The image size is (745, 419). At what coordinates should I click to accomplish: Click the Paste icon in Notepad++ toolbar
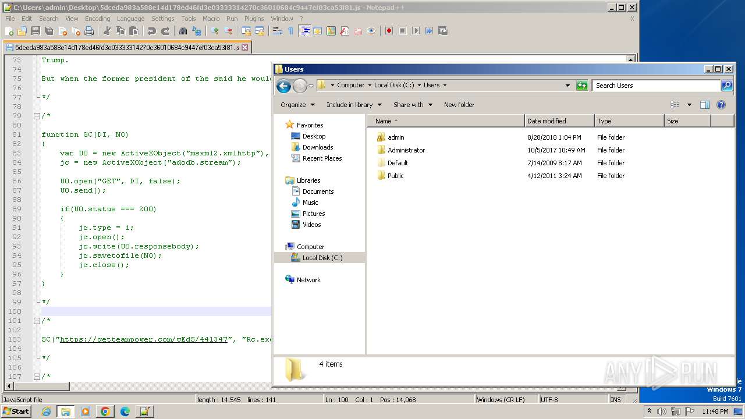133,31
